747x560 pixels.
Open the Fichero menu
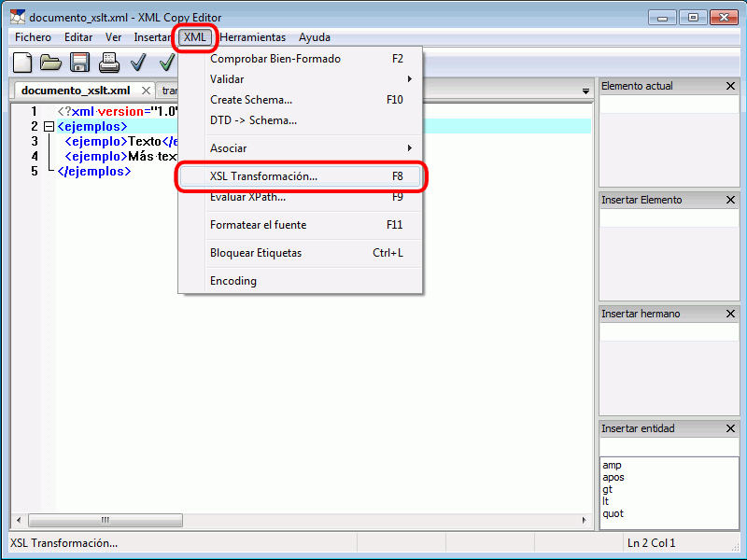(33, 37)
